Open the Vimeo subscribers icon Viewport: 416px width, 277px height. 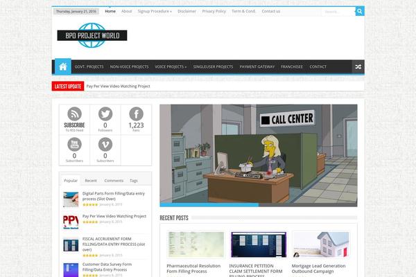tap(105, 145)
